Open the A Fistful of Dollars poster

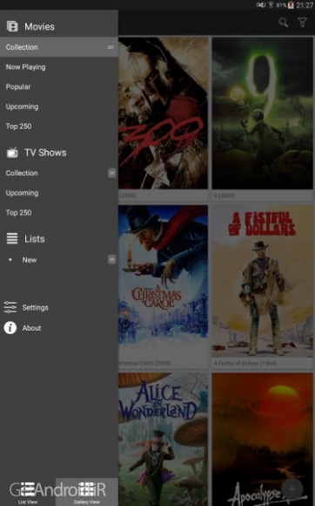coord(262,281)
